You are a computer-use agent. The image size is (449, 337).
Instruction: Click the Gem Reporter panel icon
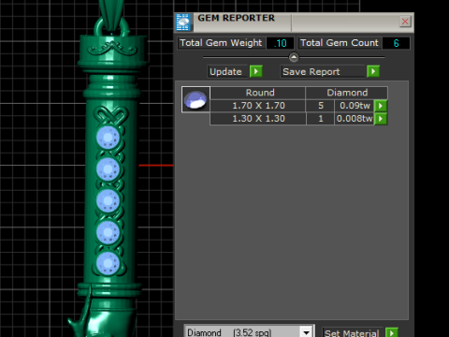click(183, 22)
